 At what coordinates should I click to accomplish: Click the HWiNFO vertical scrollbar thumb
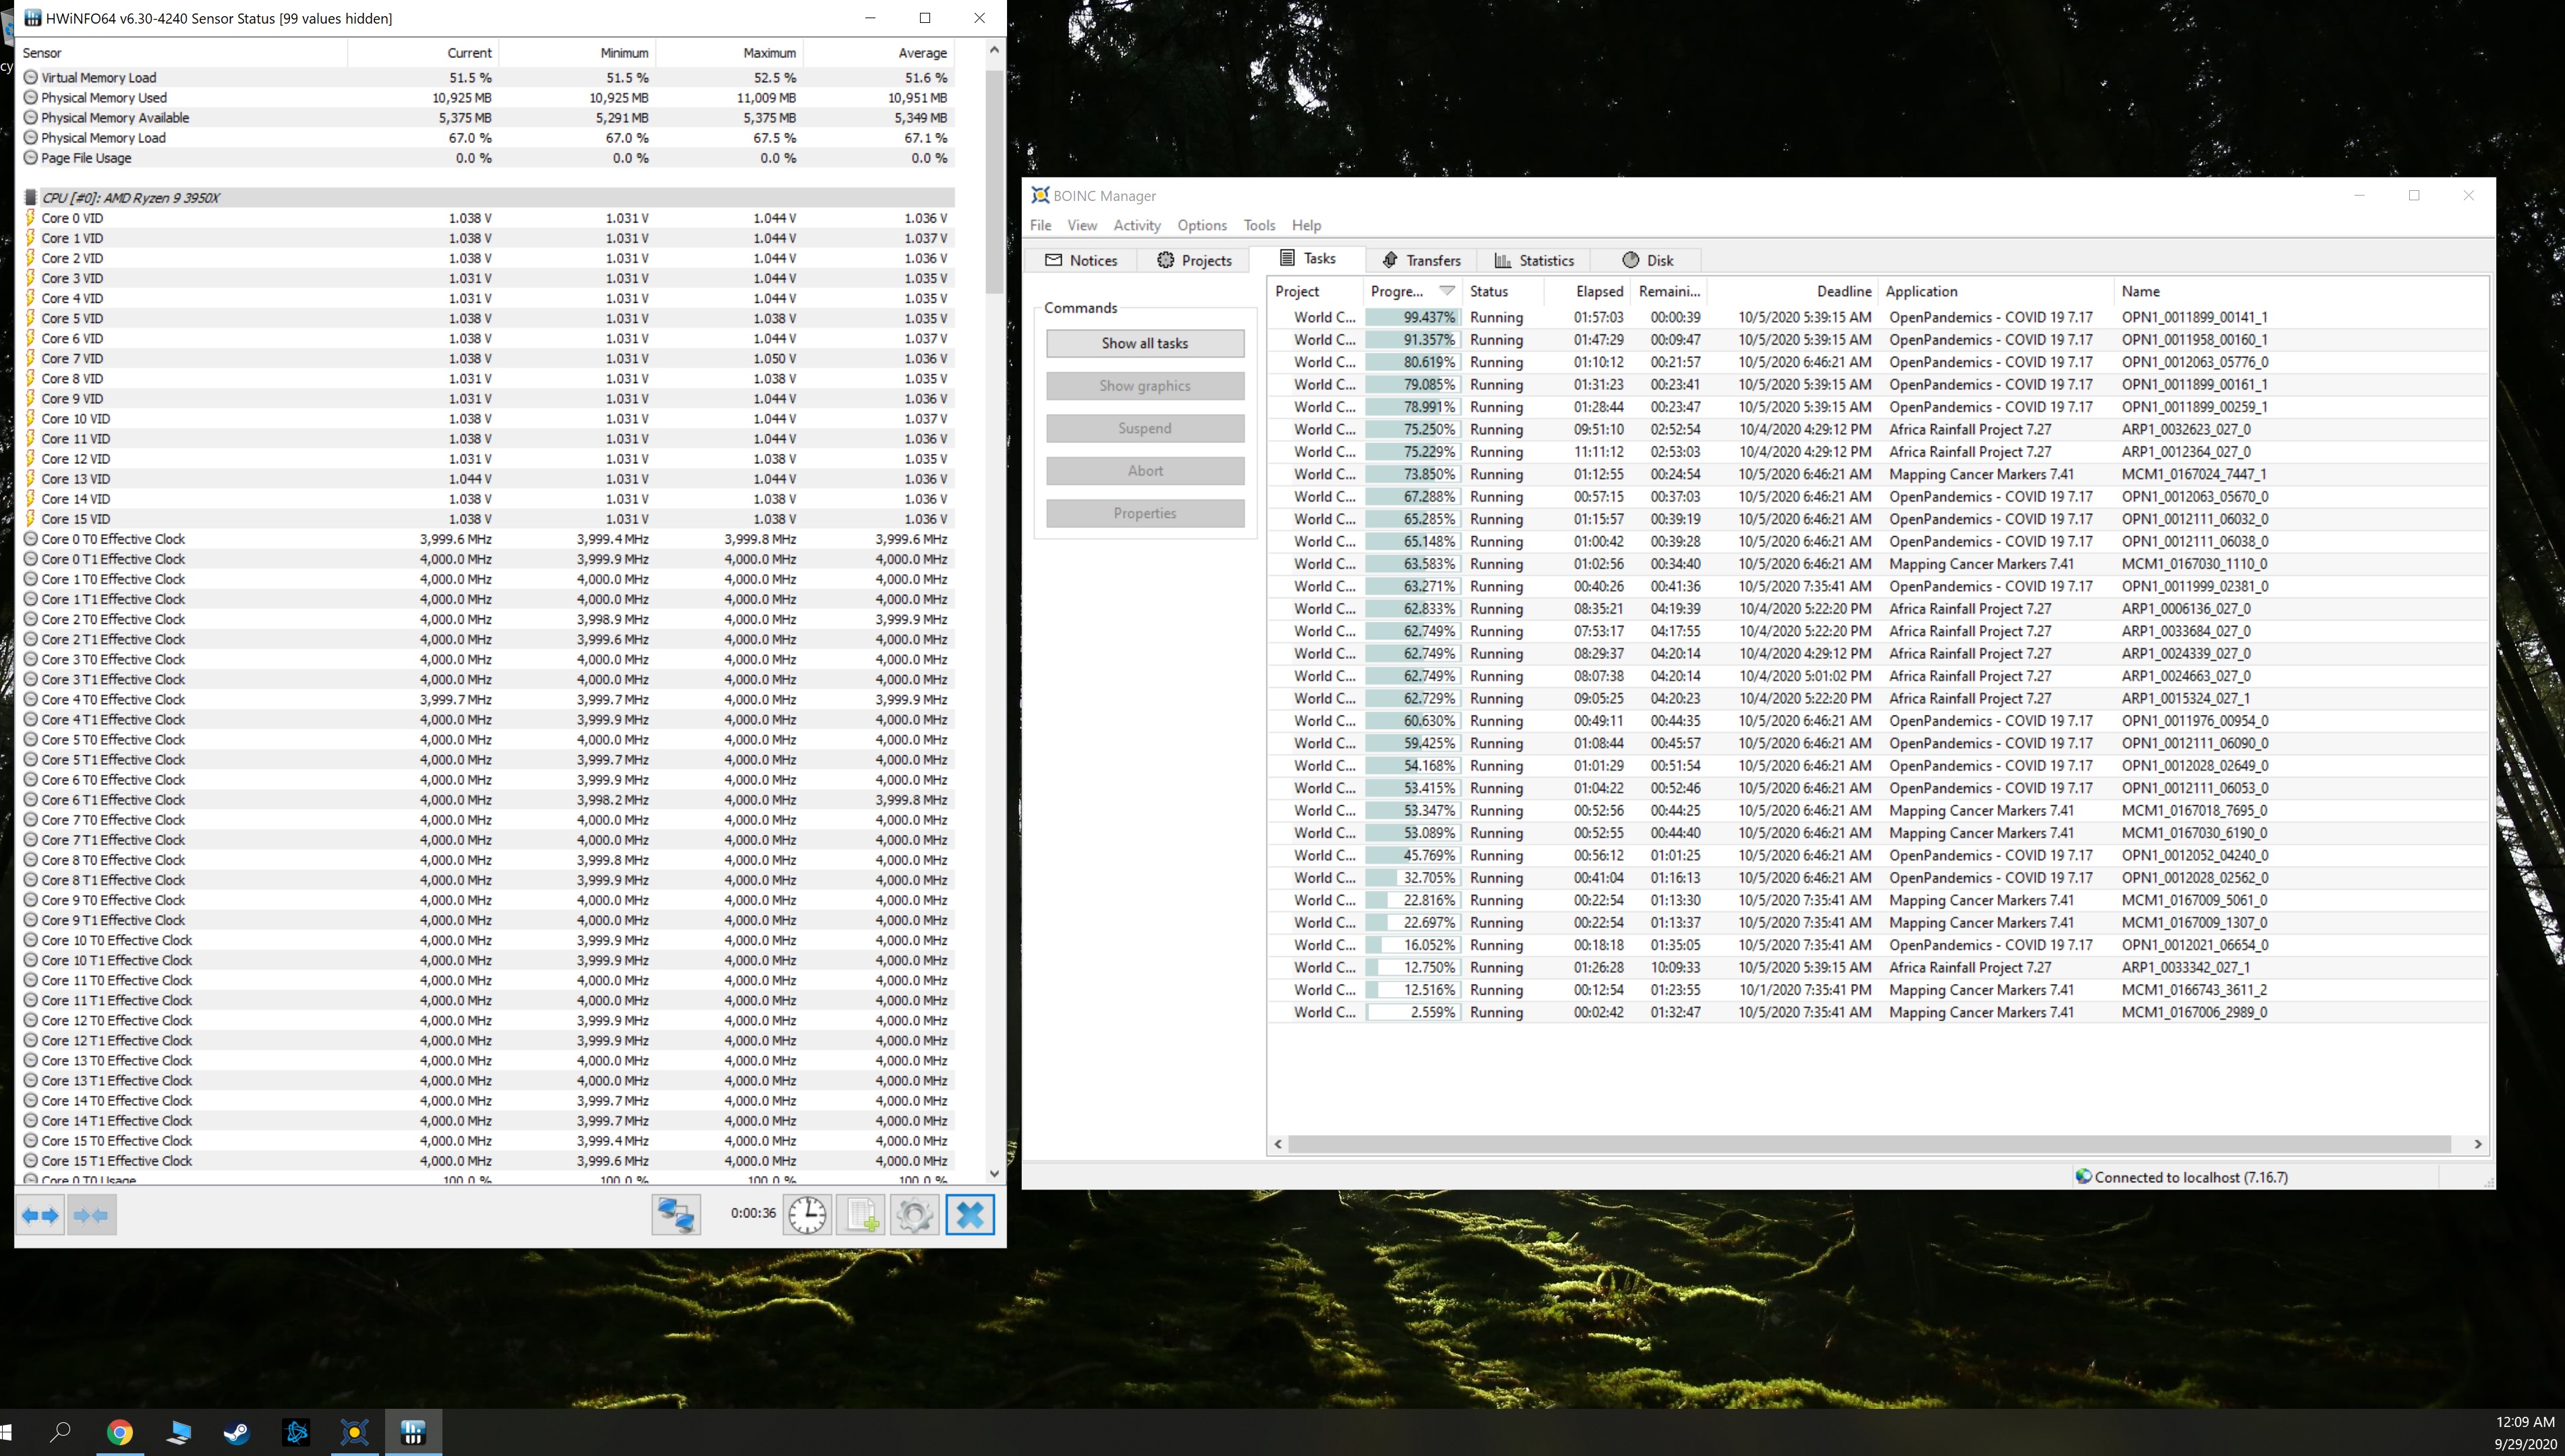pyautogui.click(x=994, y=182)
